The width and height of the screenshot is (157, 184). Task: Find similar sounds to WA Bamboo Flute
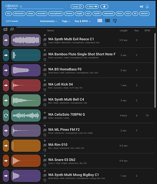point(45,60)
